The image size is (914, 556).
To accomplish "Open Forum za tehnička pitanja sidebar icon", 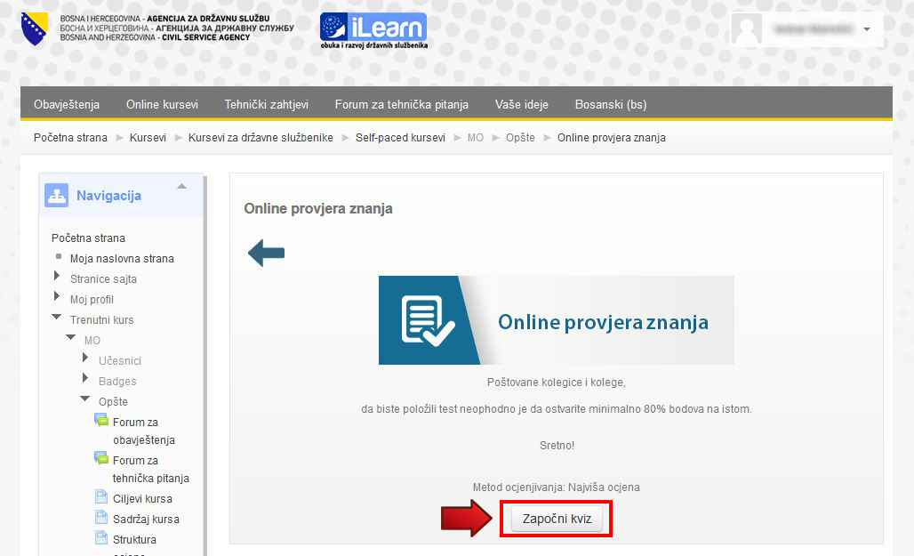I will (x=101, y=460).
